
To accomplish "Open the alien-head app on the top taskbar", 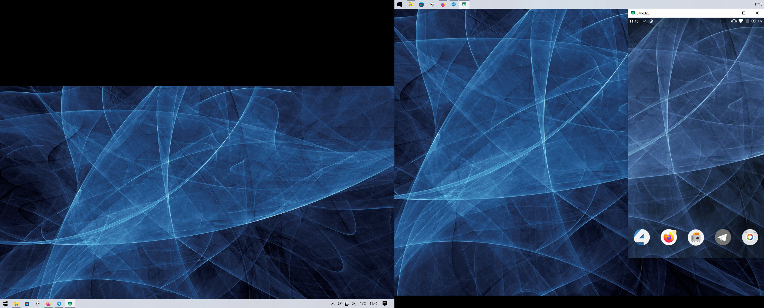I will (432, 4).
